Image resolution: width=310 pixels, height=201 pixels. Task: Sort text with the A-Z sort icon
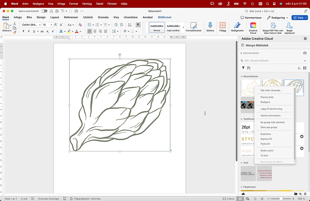point(130,25)
